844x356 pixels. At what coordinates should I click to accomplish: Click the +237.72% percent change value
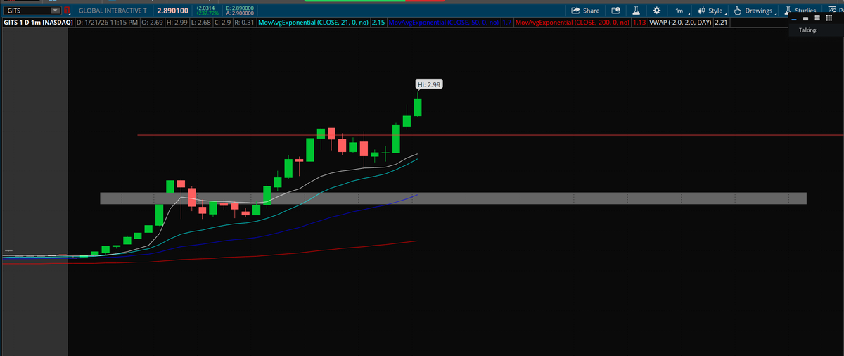[205, 14]
